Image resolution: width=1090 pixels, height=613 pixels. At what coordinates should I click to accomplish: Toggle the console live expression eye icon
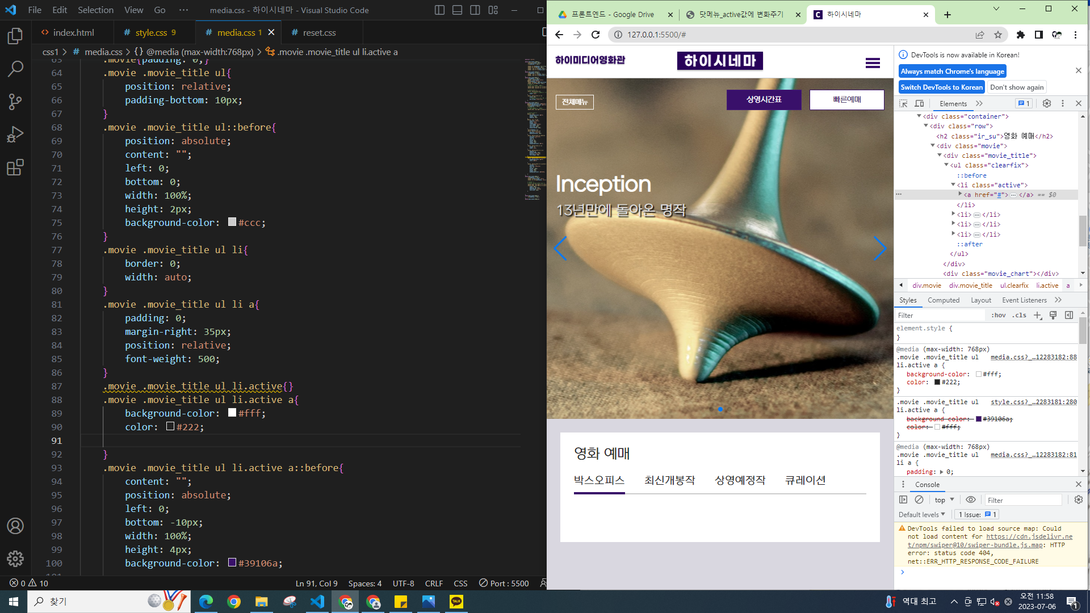tap(971, 499)
